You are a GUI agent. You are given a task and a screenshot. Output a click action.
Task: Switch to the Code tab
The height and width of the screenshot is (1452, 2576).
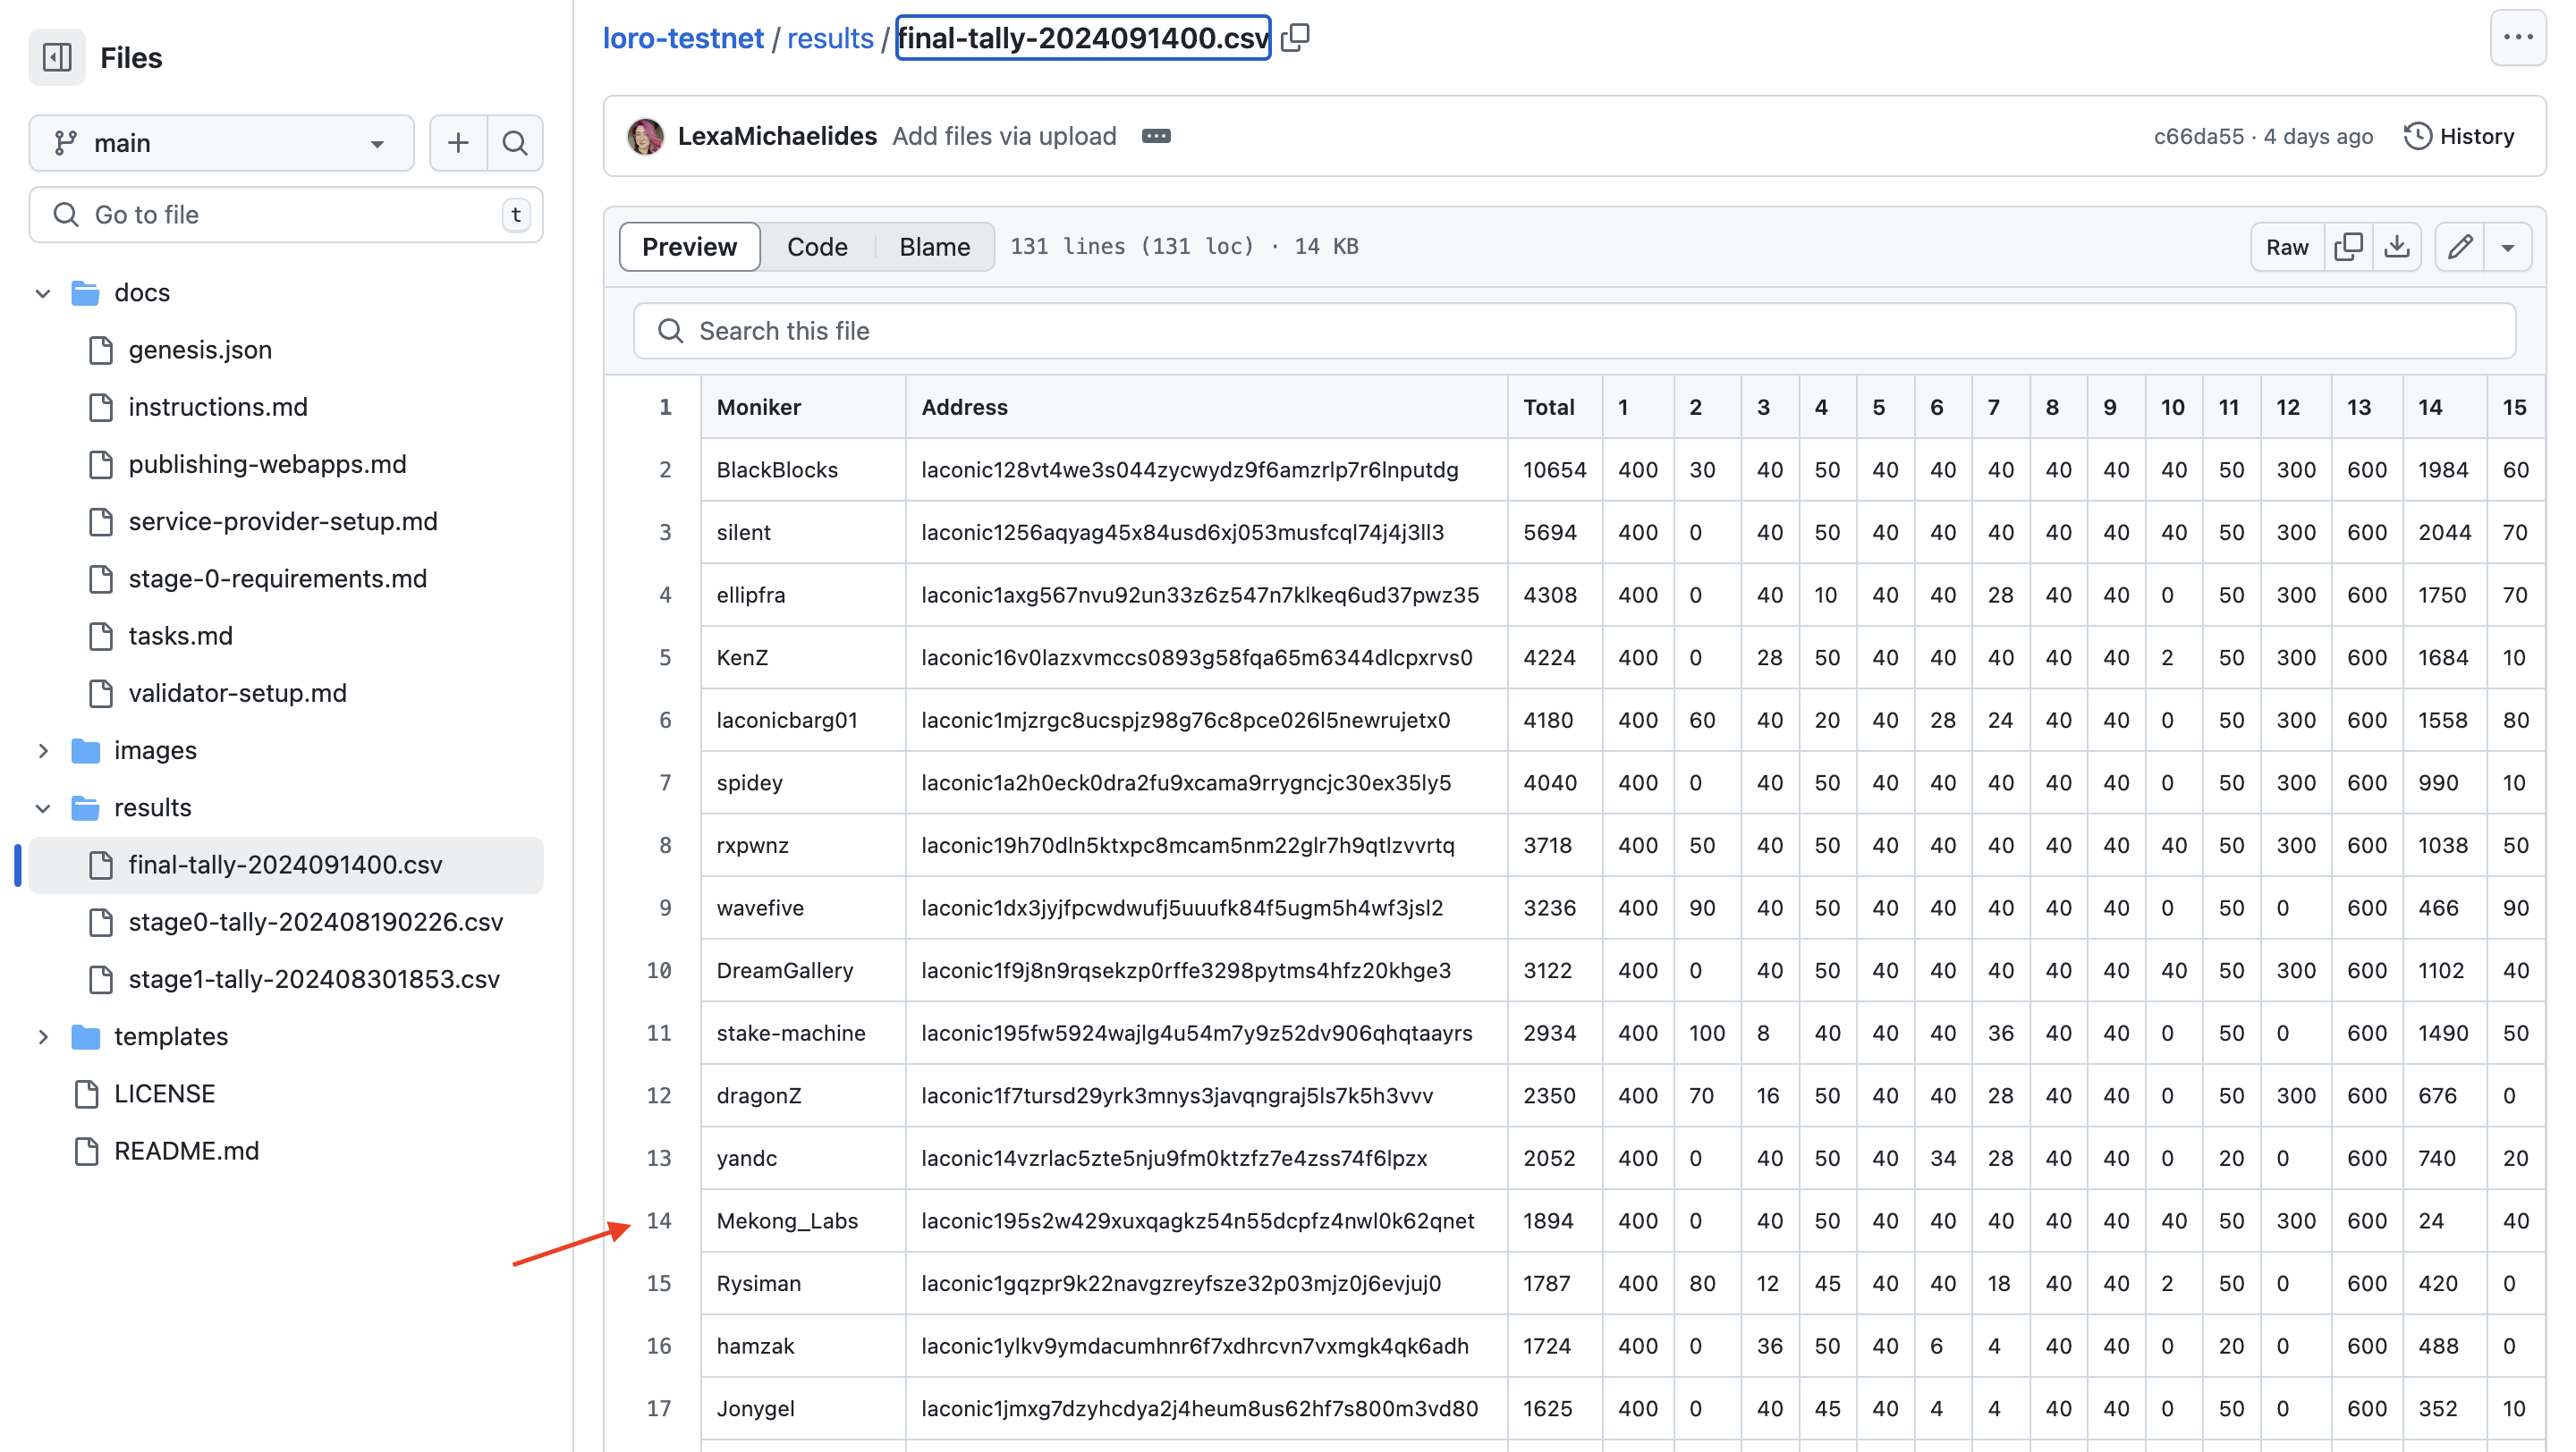[817, 247]
